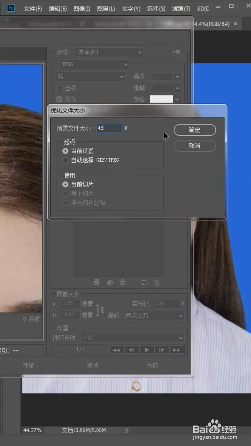Click the height H 1600 field
Image resolution: width=251 pixels, height=446 pixels.
[x=70, y=315]
